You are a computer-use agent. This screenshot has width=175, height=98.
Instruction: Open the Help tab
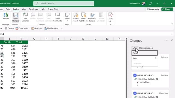click(x=43, y=9)
